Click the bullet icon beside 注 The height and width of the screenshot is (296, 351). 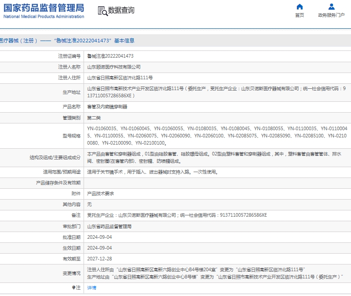pos(74,287)
